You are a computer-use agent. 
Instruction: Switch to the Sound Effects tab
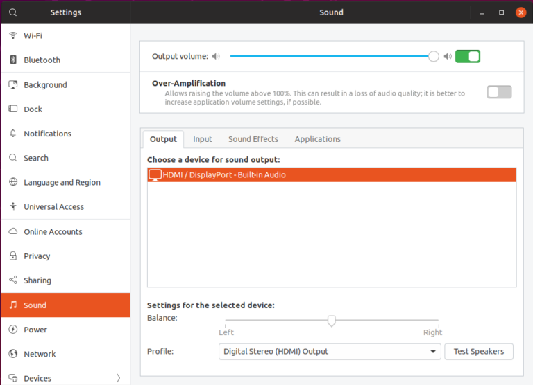tap(253, 139)
